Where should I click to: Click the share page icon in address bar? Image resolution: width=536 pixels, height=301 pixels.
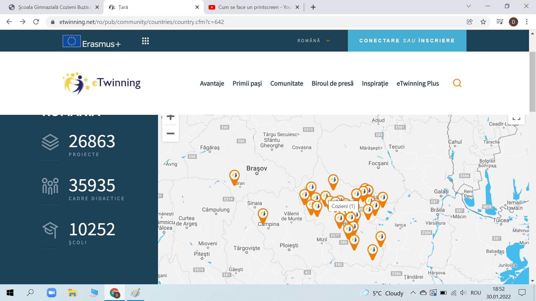[470, 22]
